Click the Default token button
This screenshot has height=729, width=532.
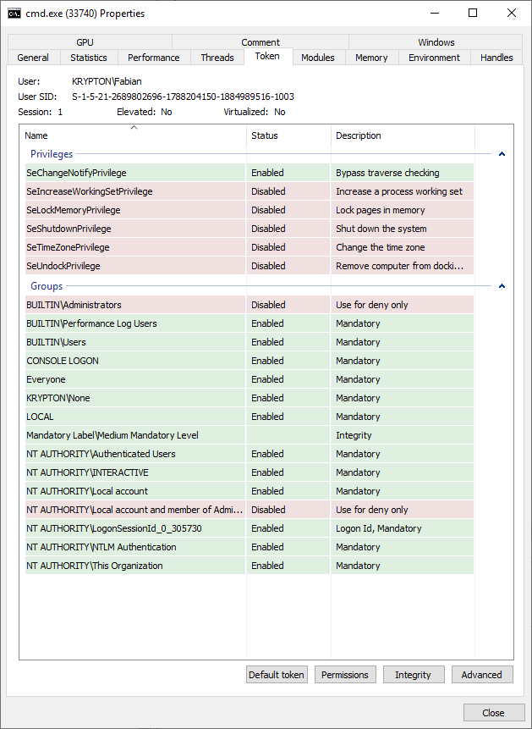click(x=277, y=675)
